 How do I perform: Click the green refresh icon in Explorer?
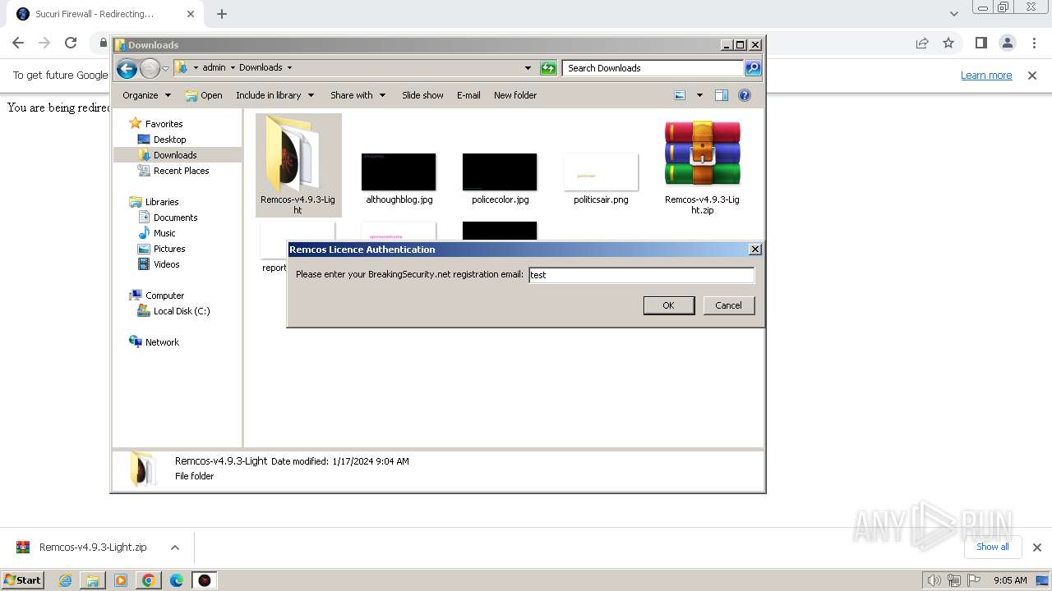click(x=548, y=68)
